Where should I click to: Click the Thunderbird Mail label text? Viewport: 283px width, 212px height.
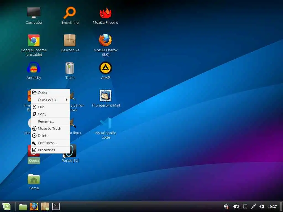pos(106,105)
